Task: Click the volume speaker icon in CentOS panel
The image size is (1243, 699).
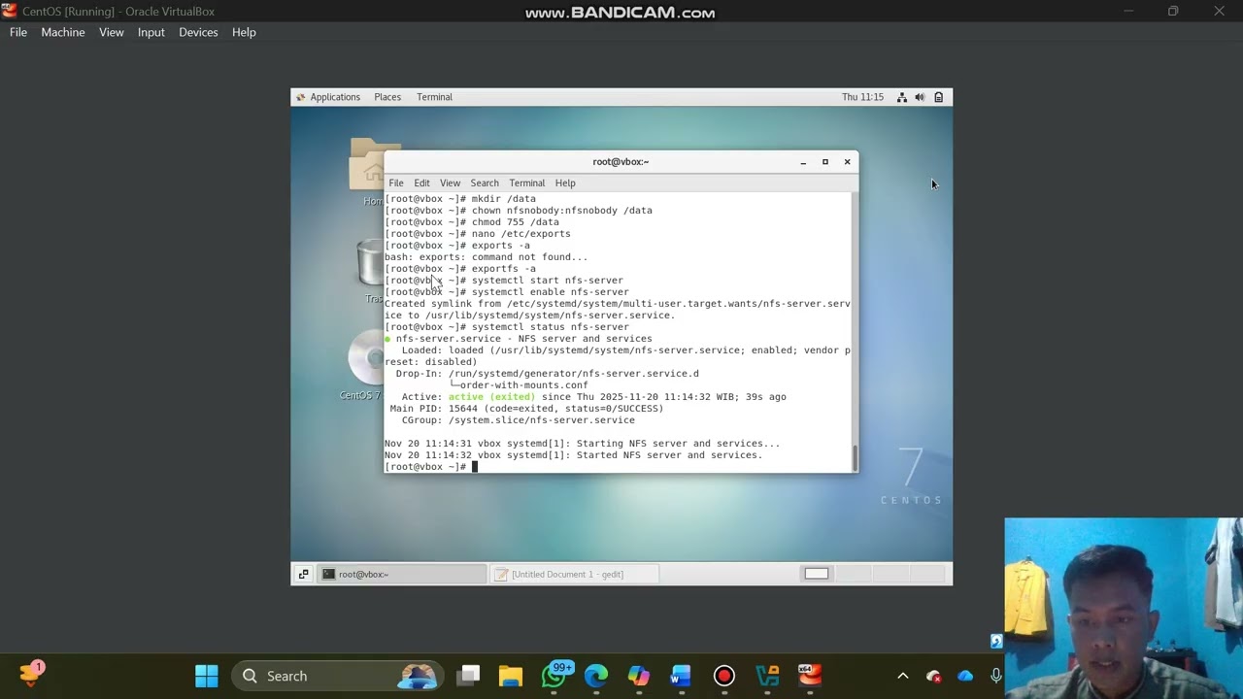Action: click(920, 97)
